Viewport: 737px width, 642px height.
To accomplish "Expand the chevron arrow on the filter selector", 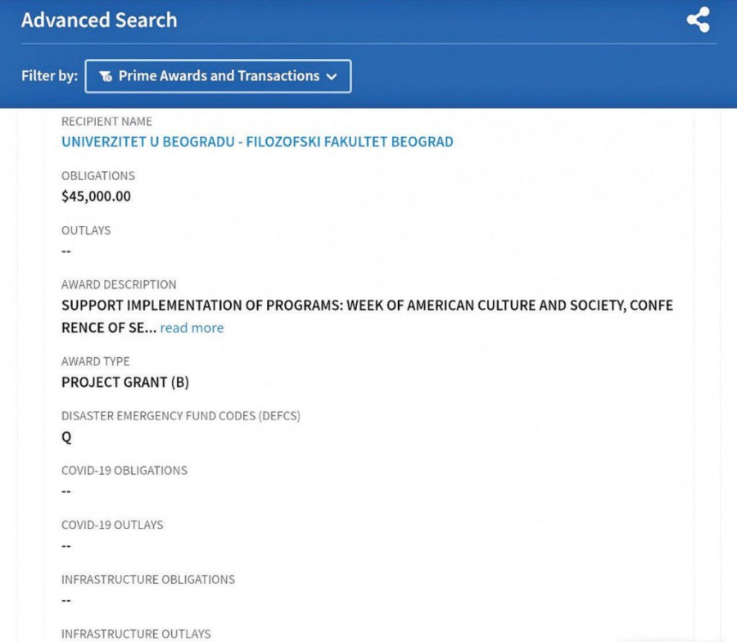I will tap(332, 76).
